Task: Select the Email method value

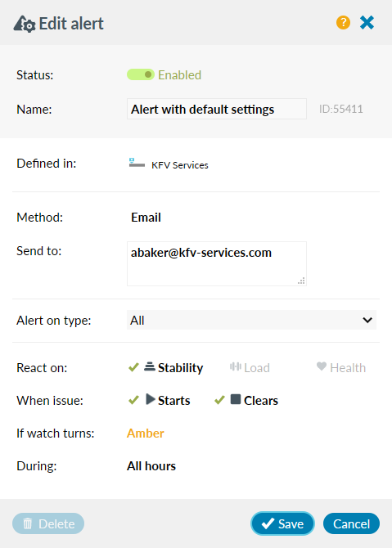Action: coord(146,218)
